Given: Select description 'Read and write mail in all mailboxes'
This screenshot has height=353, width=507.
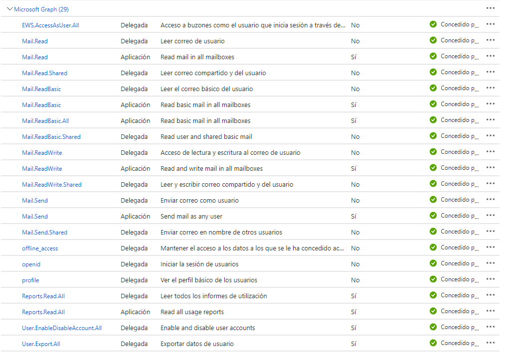Looking at the screenshot, I should point(211,169).
